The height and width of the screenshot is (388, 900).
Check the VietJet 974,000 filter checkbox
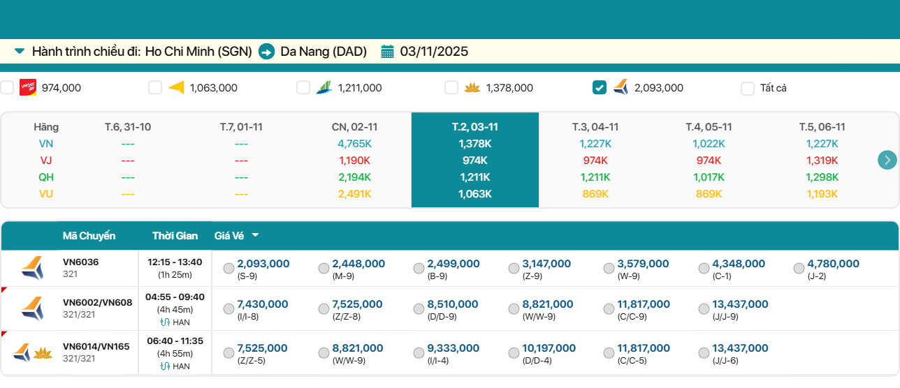pos(7,87)
